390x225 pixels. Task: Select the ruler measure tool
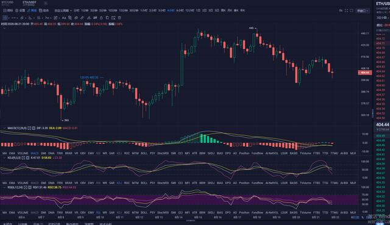tap(82, 18)
